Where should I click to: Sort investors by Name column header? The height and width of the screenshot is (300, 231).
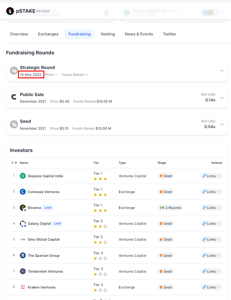(x=24, y=163)
